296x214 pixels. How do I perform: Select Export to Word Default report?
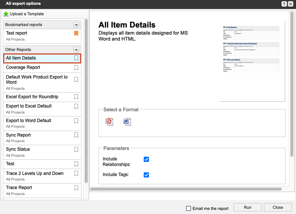pos(29,121)
